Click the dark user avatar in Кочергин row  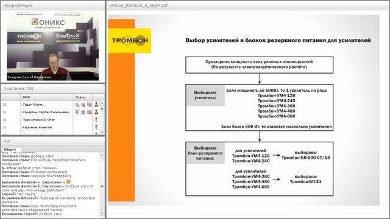click(x=96, y=112)
